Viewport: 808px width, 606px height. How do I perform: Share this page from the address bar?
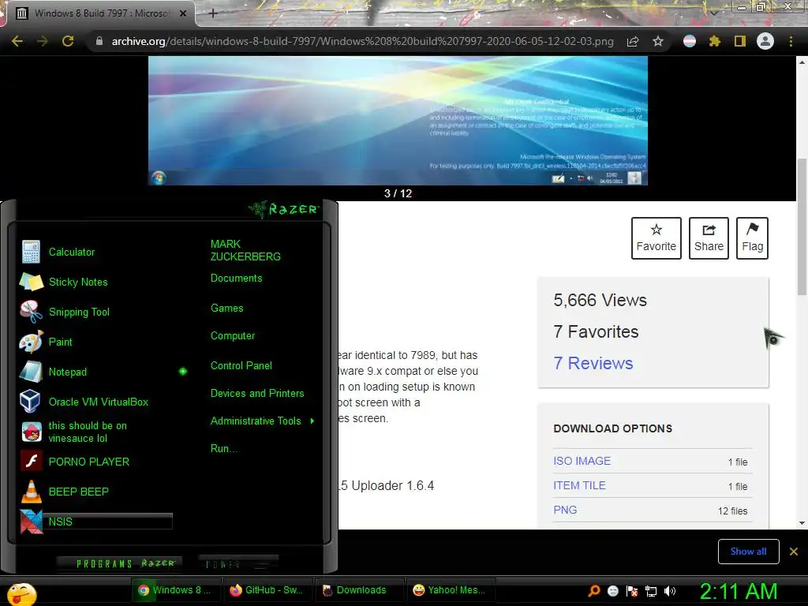[x=633, y=41]
